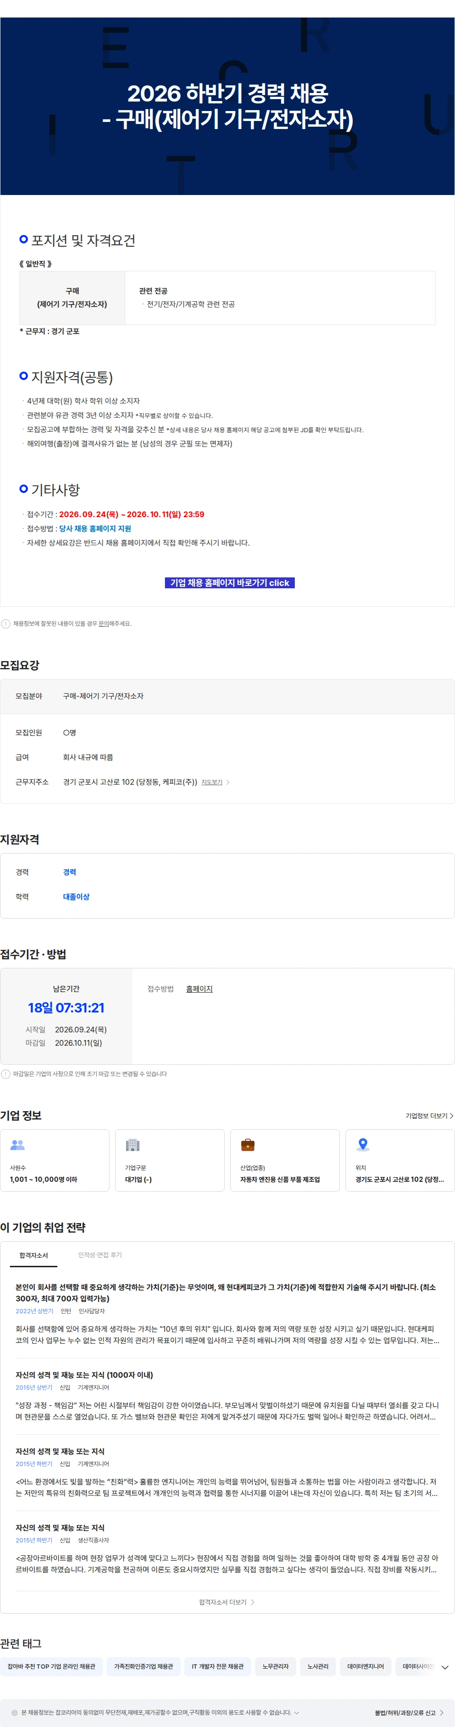The height and width of the screenshot is (1727, 455).
Task: Click the 자동차 엔진용 신품 부품 제조업 text
Action: click(x=280, y=1179)
